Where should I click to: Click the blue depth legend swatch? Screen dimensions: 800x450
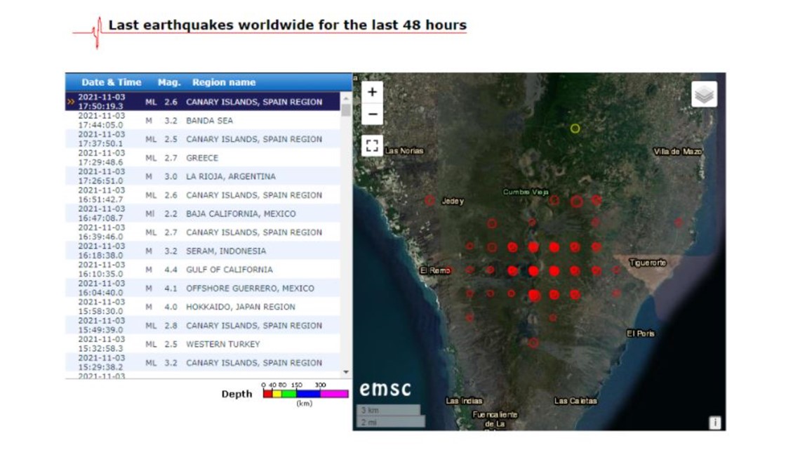[x=308, y=393]
